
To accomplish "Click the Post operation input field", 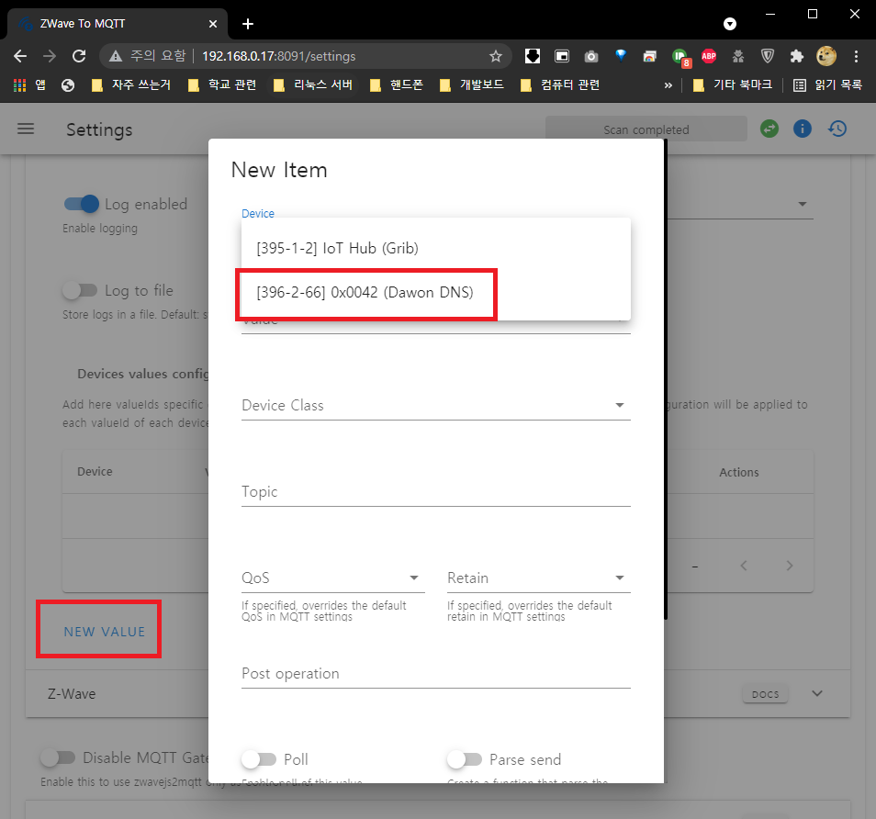I will tap(436, 674).
